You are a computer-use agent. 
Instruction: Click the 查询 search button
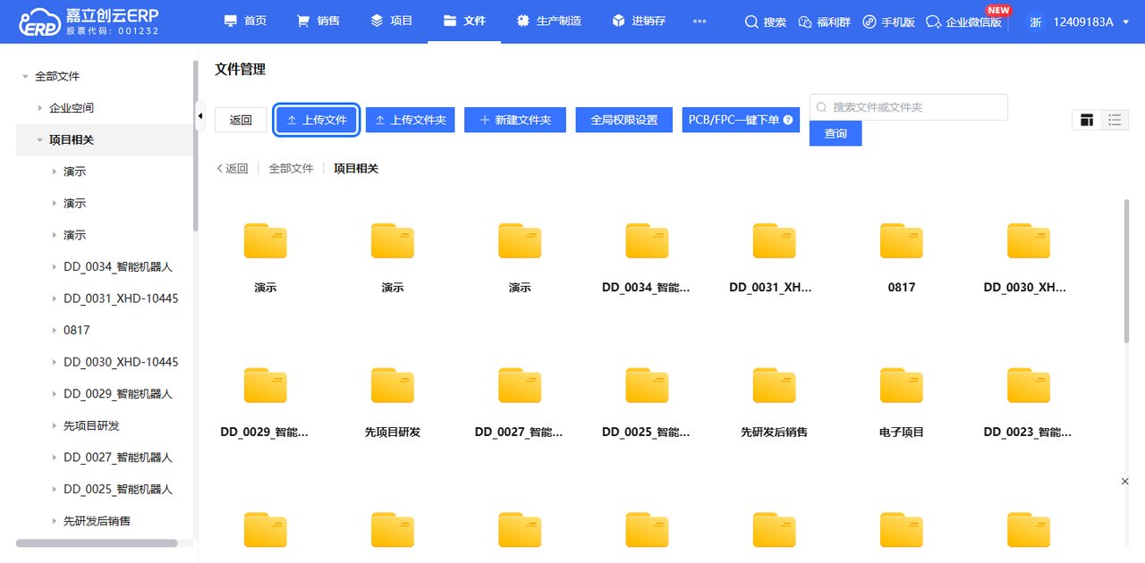point(835,133)
